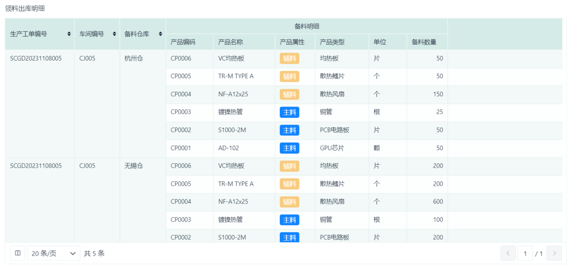Select product code CP0003 in 杭州仓 group
Screen dimensions: 570x268
pyautogui.click(x=181, y=112)
